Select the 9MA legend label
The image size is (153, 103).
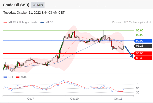[24, 77]
